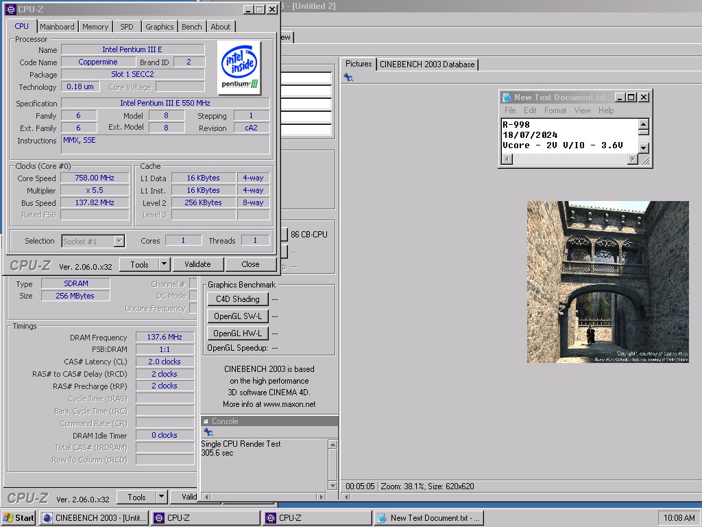Click the Level 2 cache value 256 KBytes

pos(203,202)
